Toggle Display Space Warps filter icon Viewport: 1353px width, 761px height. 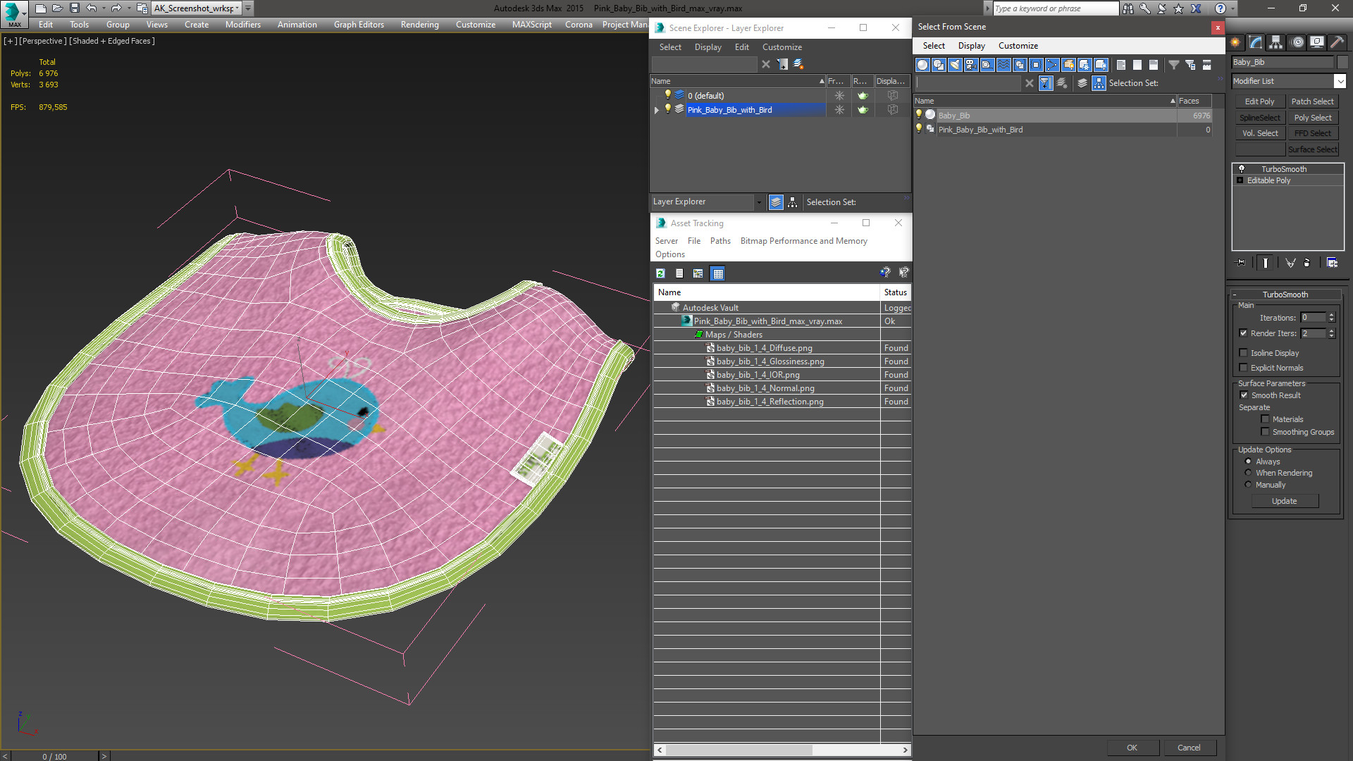1003,65
